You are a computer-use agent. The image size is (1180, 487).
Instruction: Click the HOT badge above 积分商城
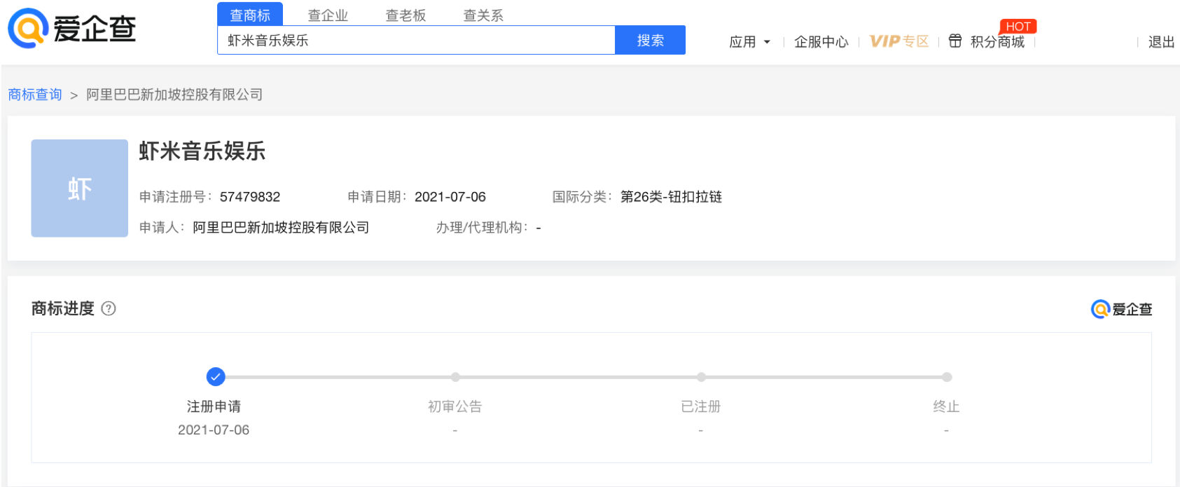1018,27
